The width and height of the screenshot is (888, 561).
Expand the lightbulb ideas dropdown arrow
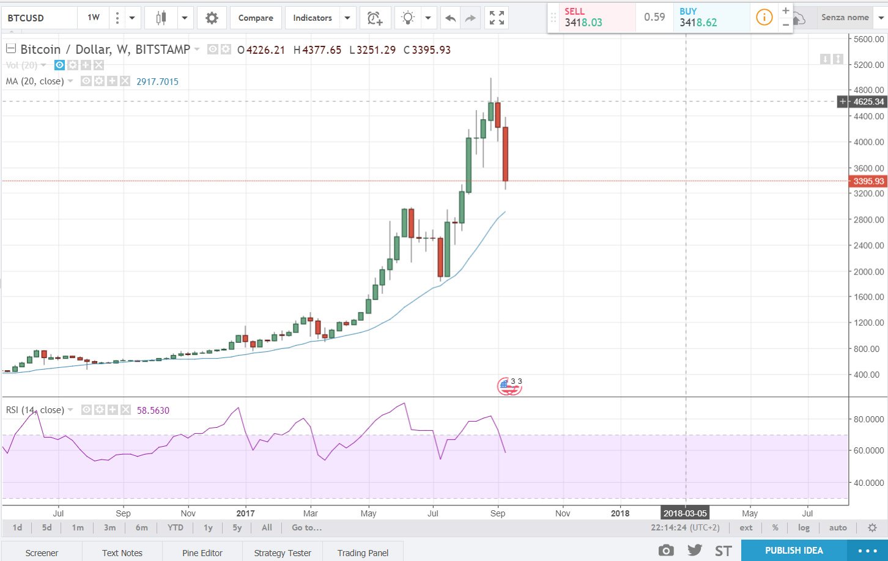[x=428, y=18]
